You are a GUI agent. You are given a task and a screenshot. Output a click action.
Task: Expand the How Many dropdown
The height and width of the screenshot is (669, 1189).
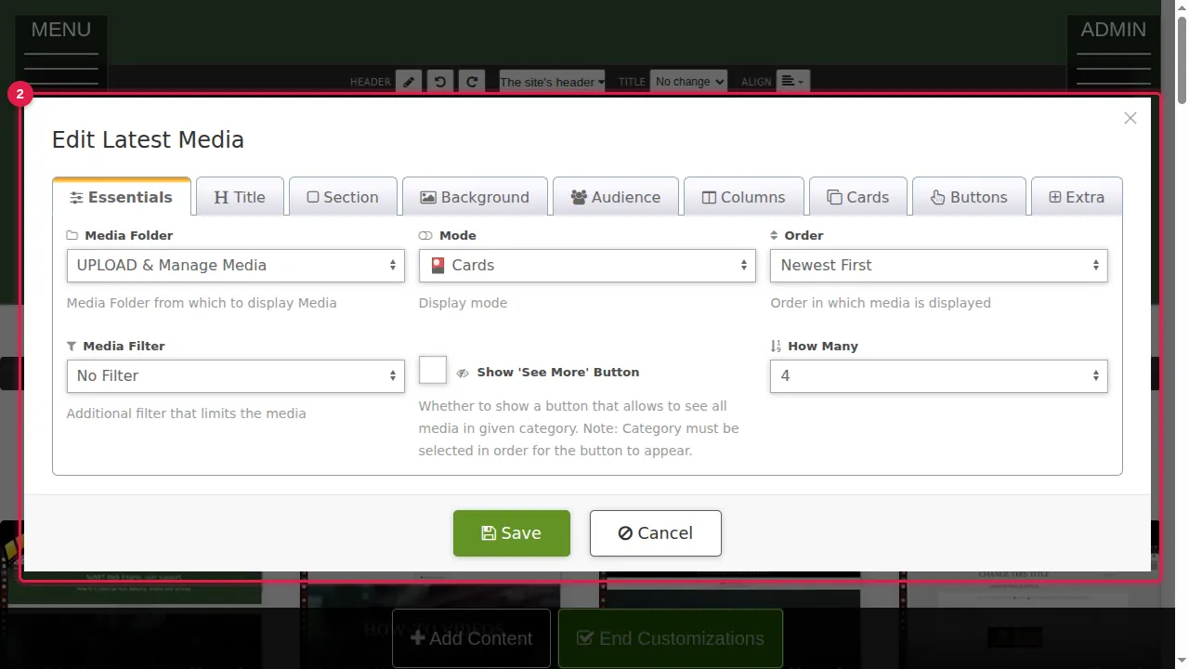[939, 376]
